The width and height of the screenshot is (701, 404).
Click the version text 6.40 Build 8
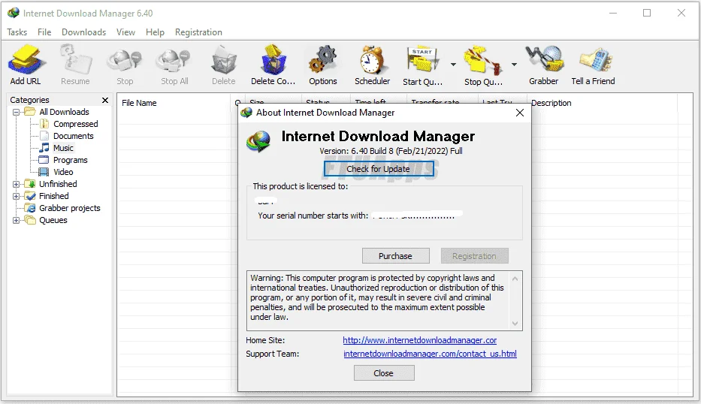391,151
